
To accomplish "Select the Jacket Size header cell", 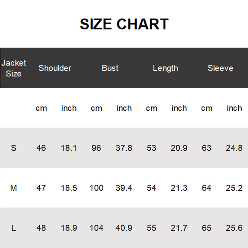I will 14,68.
